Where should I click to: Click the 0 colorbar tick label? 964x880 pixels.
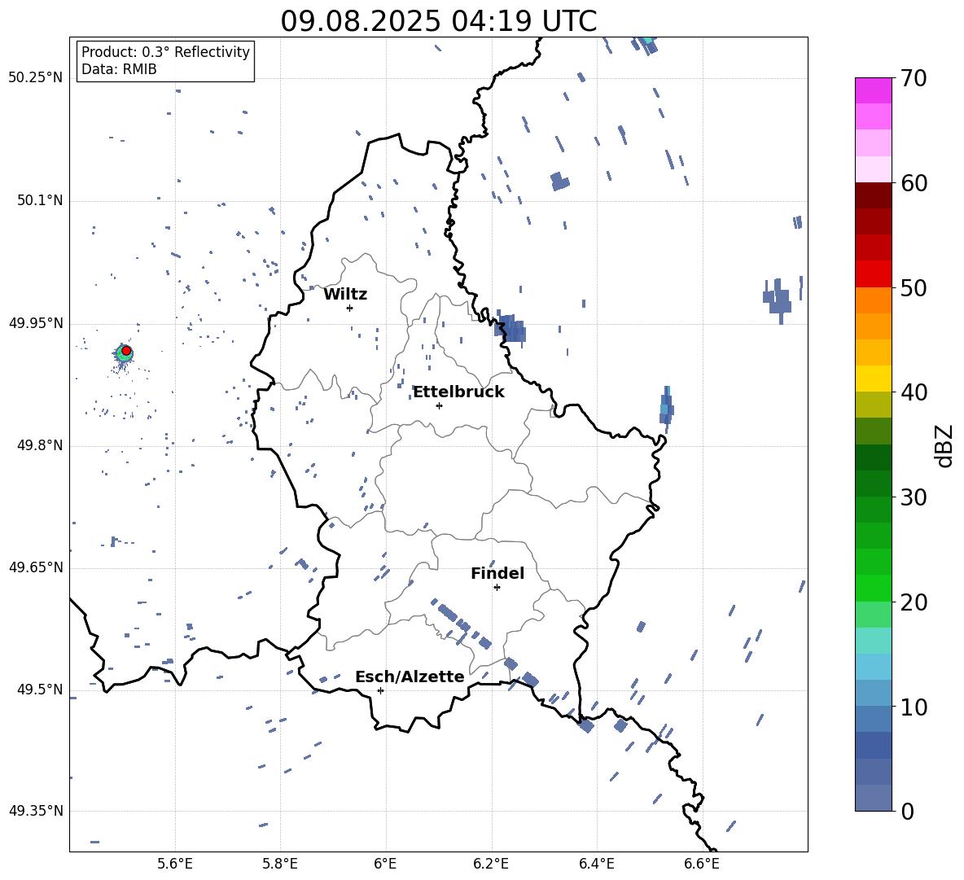click(x=907, y=811)
